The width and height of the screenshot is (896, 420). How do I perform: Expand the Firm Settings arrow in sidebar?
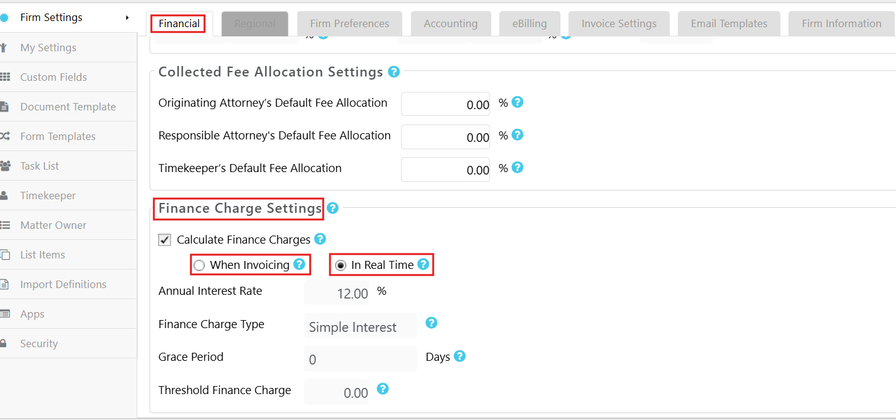127,17
